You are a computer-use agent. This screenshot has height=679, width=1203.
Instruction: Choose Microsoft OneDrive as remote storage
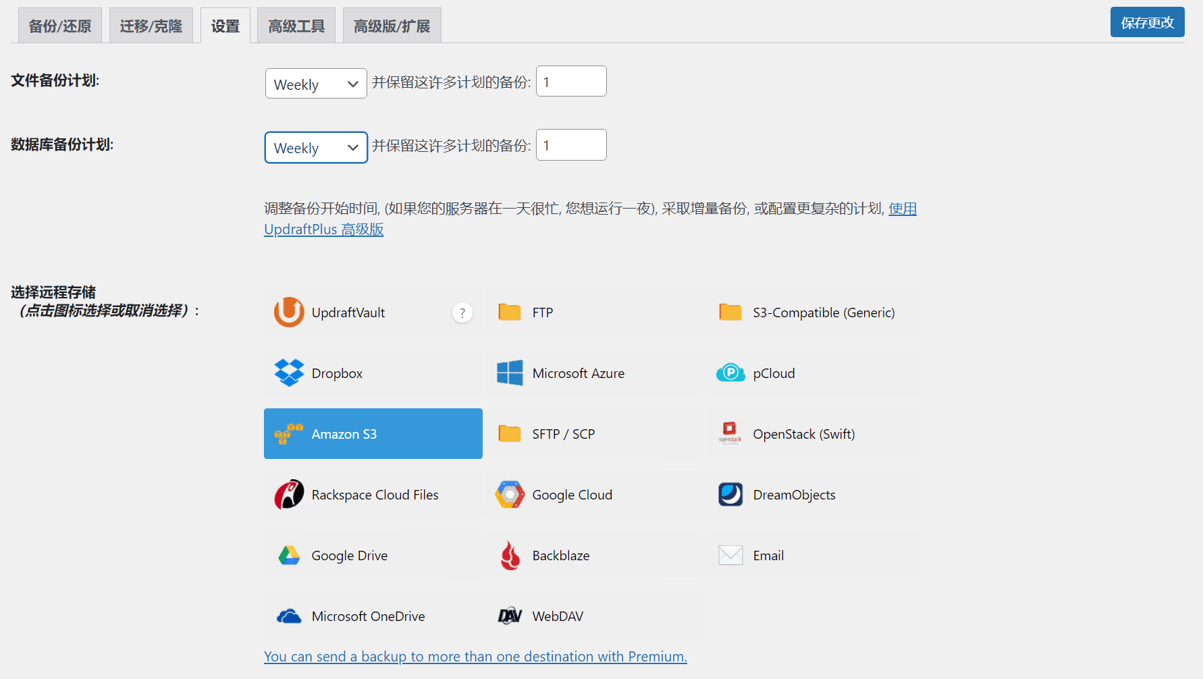tap(350, 616)
